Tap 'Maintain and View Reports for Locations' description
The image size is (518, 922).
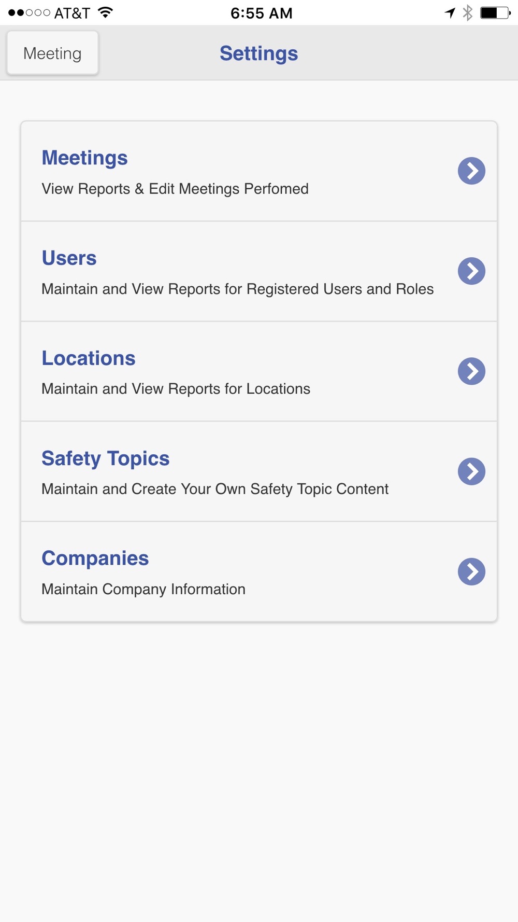[x=176, y=389]
